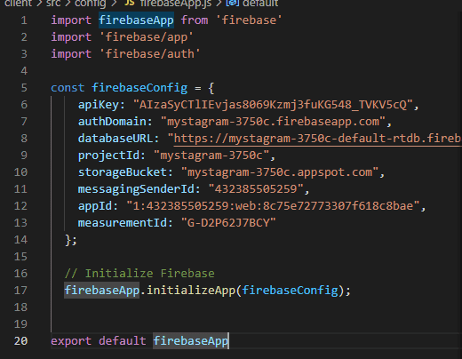Click the initializeApp method call
Screen dimensions: 462x359
(x=191, y=291)
